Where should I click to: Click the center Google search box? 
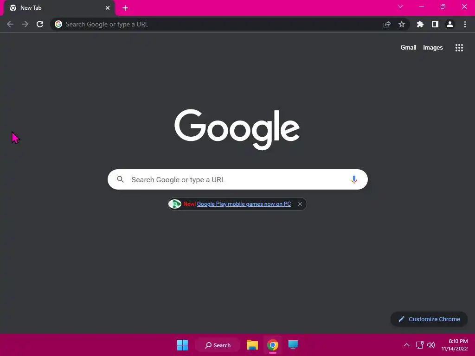click(x=237, y=179)
